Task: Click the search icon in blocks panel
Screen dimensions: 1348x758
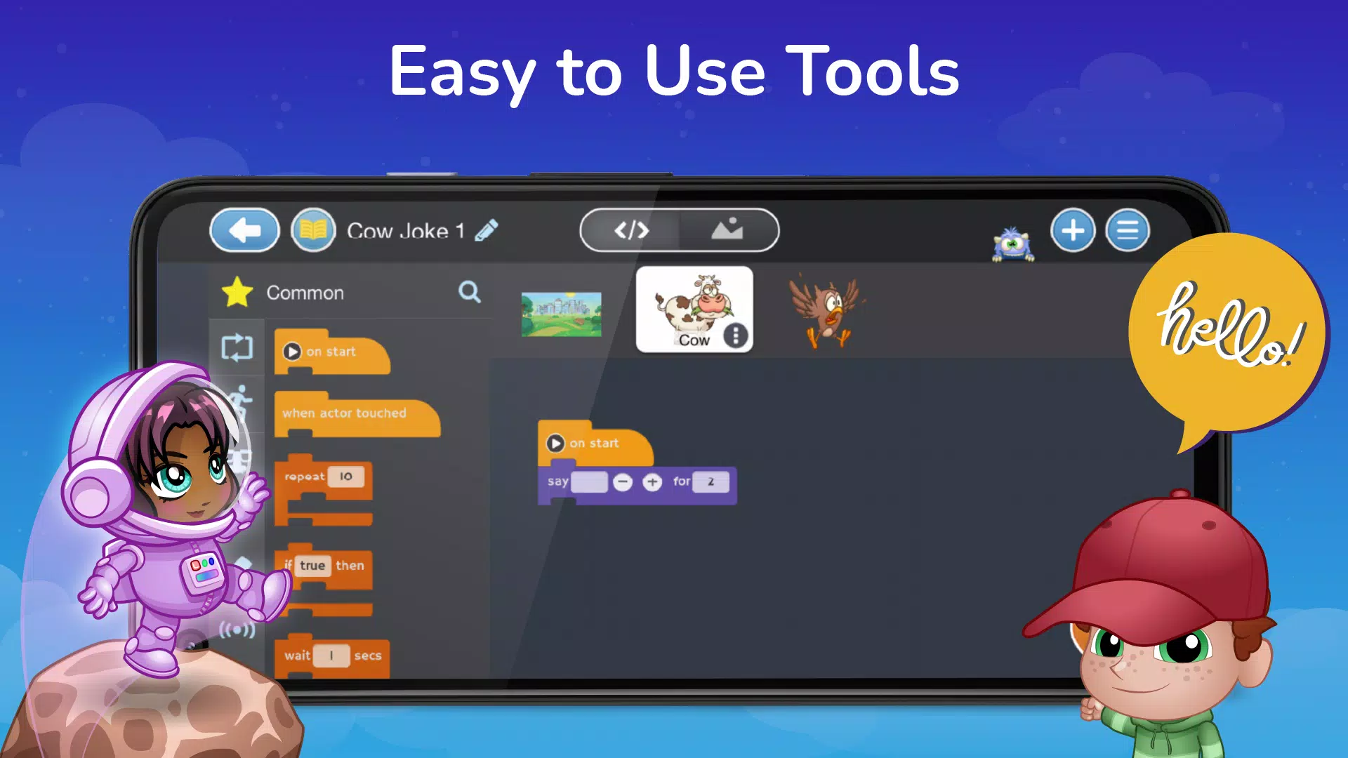Action: click(471, 293)
